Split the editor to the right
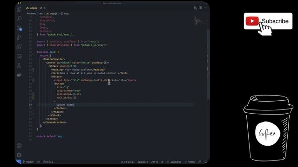 click(x=200, y=8)
